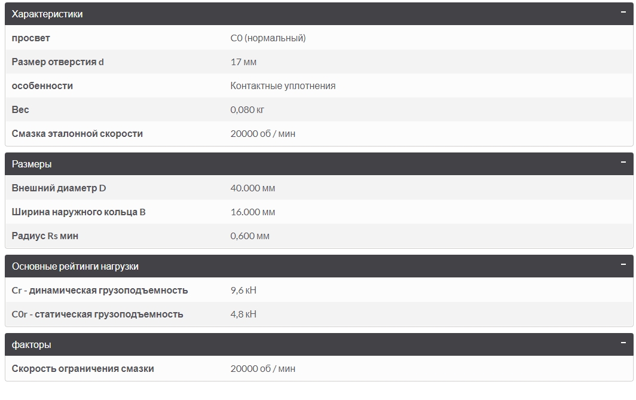Click the Радиус Rs мин value 0,600 мм
Viewport: 636px width, 400px height.
(250, 236)
